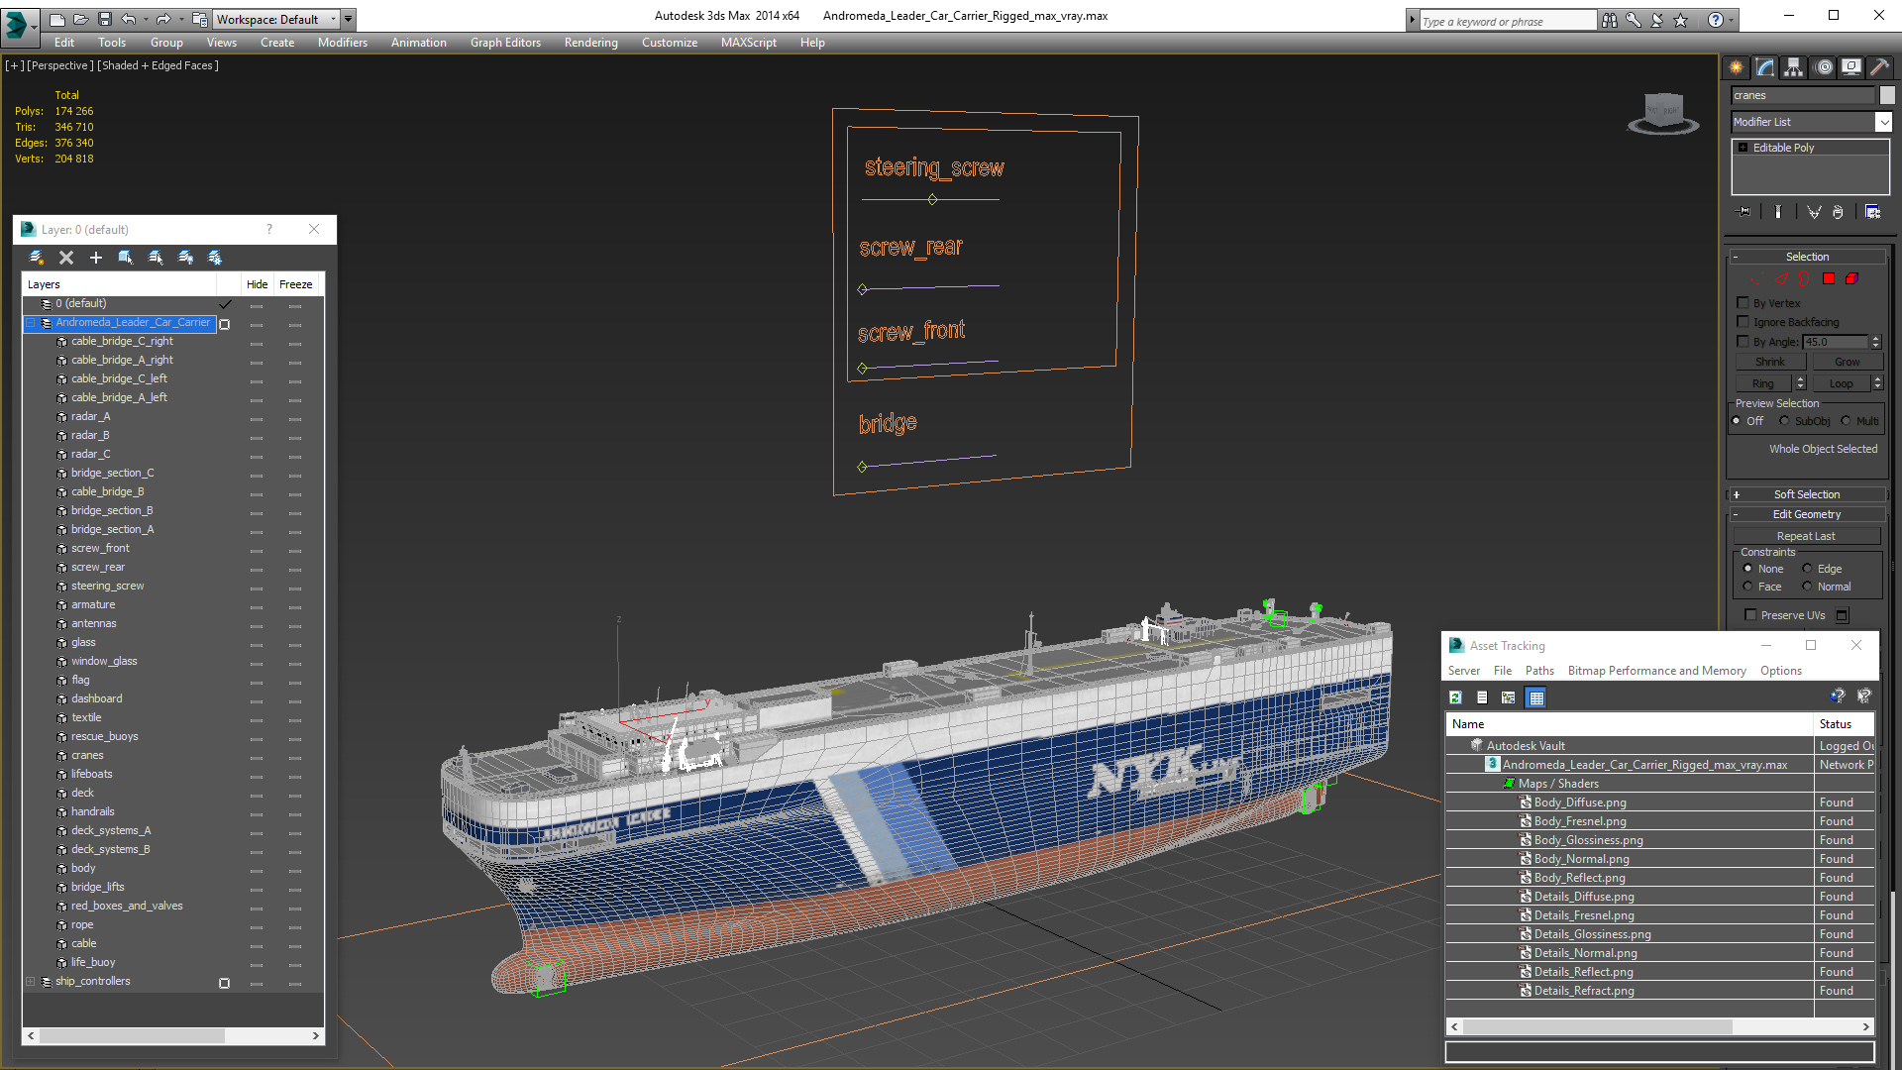The image size is (1902, 1070).
Task: Select Edge constraint radio button
Action: click(1807, 569)
